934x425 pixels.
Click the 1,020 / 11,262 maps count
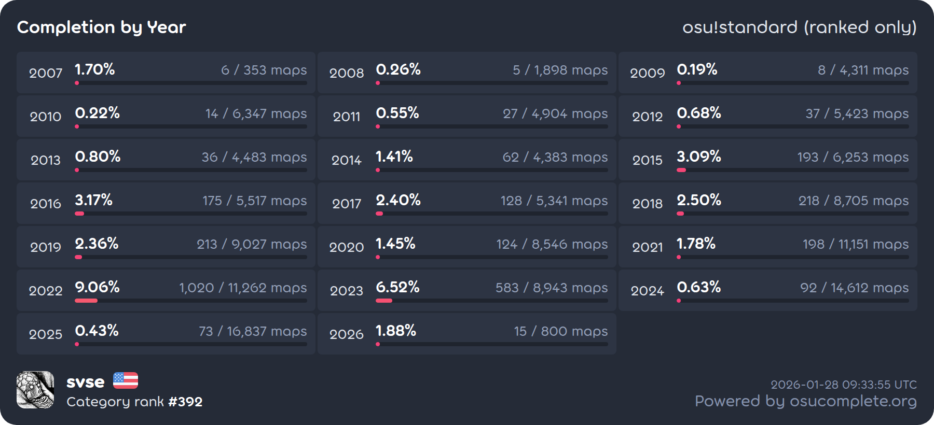243,288
